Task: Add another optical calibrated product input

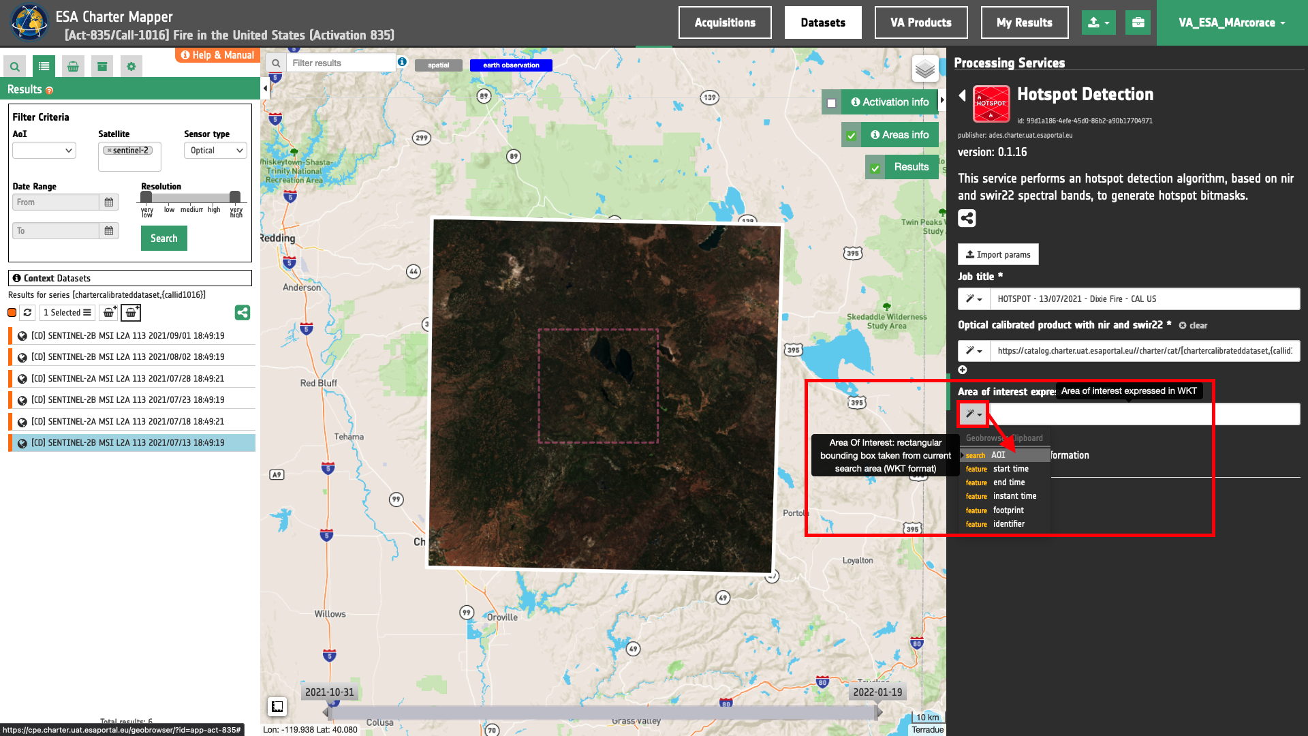Action: pos(963,370)
